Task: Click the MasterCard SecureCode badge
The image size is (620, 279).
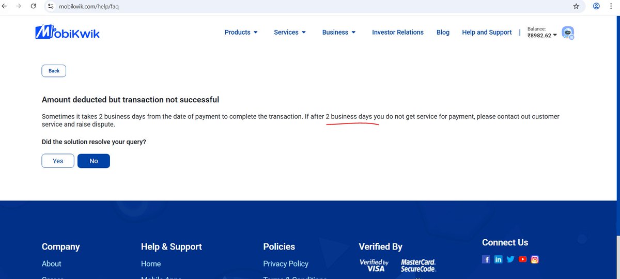Action: click(x=419, y=266)
